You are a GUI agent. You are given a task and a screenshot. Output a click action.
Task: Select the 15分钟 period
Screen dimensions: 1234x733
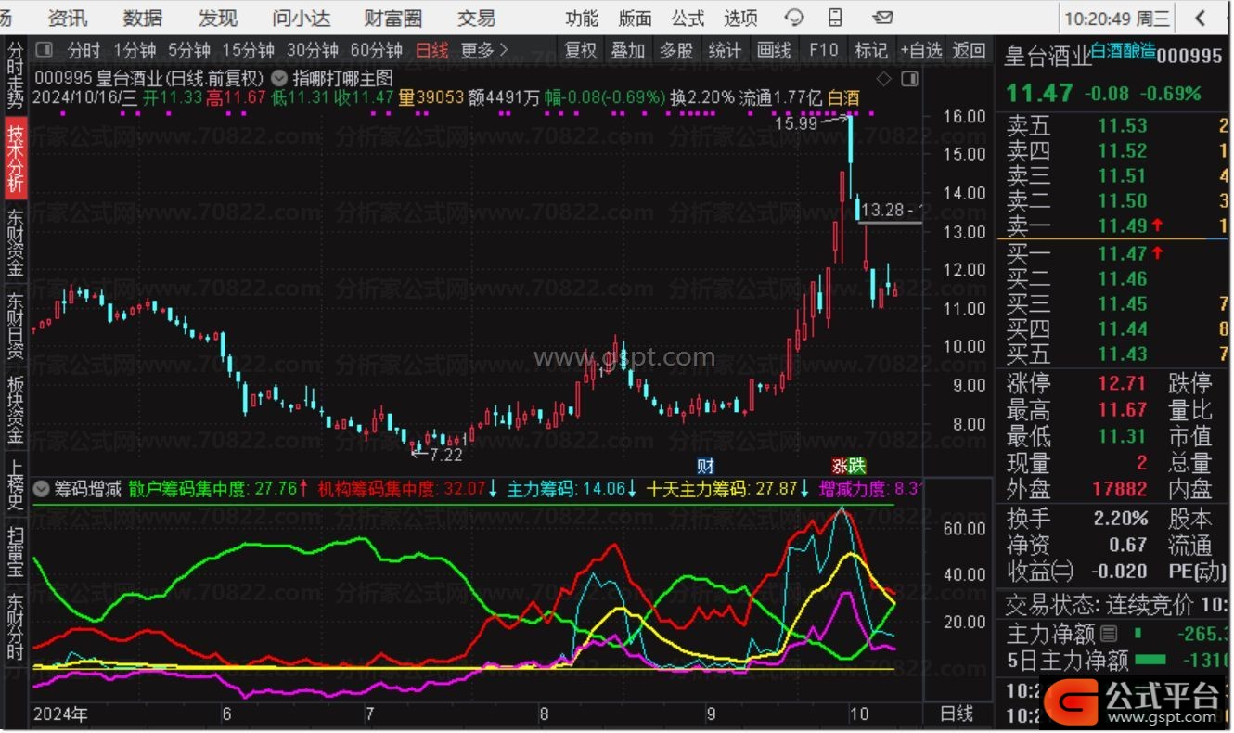point(248,50)
